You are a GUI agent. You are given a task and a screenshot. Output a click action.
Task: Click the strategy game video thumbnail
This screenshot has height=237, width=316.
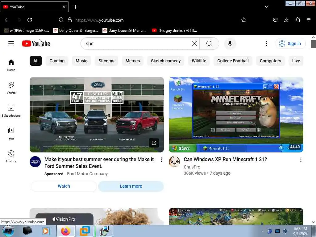(236, 216)
